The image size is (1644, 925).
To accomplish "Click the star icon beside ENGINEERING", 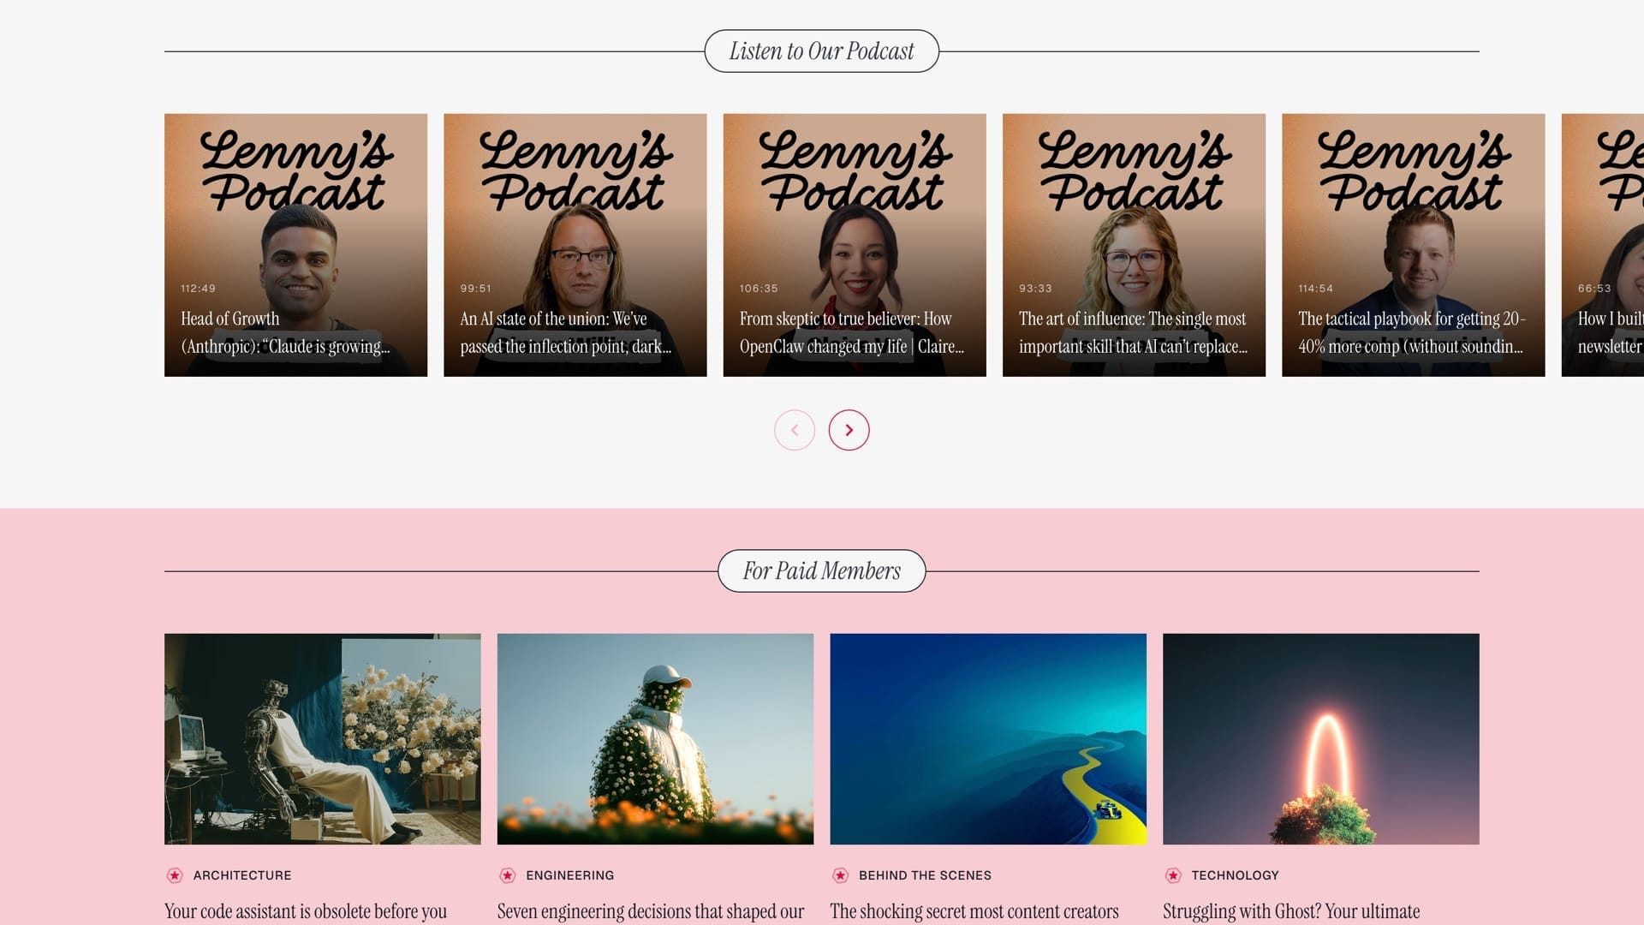I will (x=508, y=875).
